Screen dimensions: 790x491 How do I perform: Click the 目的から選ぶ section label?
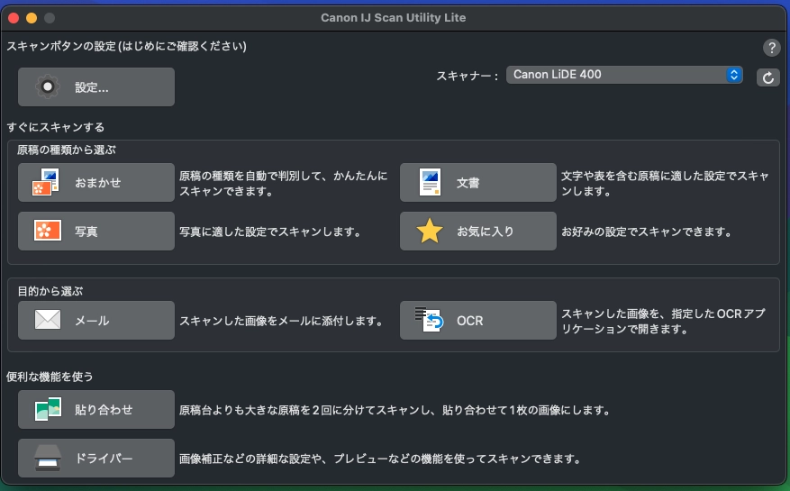[x=50, y=291]
